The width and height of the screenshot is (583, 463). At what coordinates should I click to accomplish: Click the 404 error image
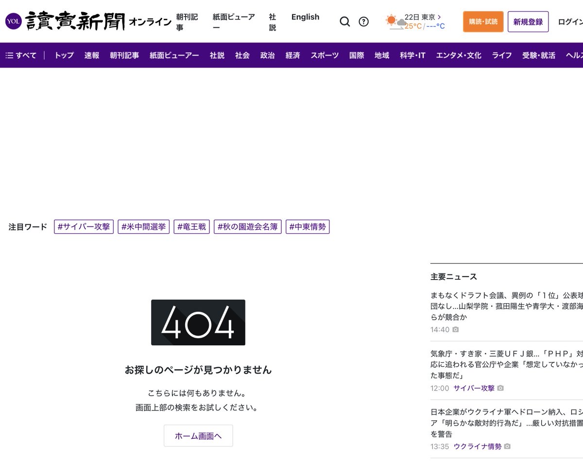click(198, 322)
